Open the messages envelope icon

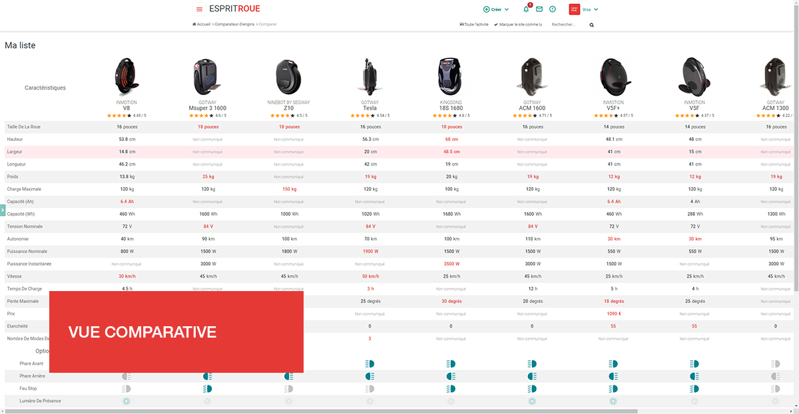tap(539, 9)
